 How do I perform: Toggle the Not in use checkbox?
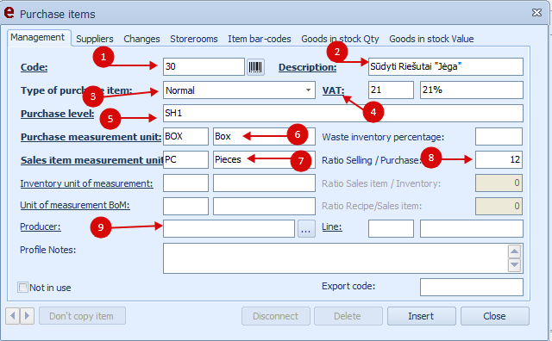(x=23, y=288)
